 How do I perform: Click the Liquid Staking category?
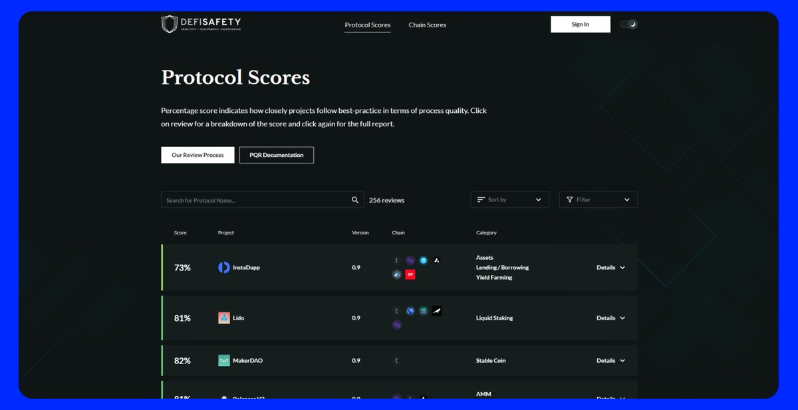[x=494, y=318]
